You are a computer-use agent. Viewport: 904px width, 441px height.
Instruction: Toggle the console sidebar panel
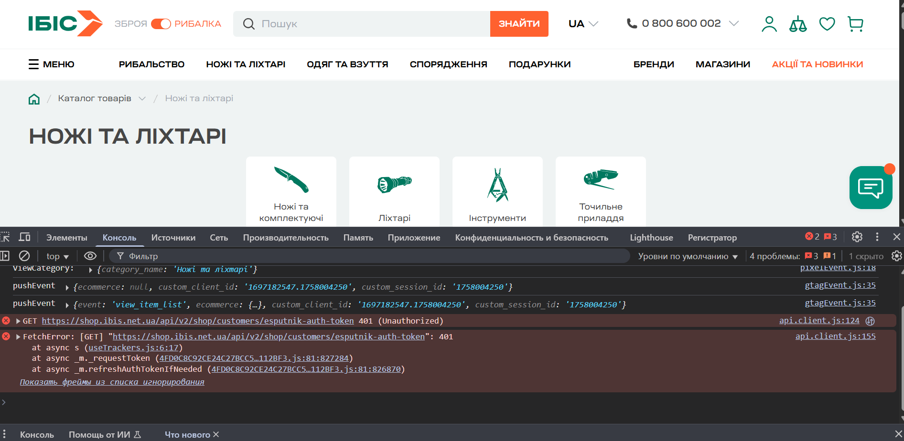pos(5,256)
